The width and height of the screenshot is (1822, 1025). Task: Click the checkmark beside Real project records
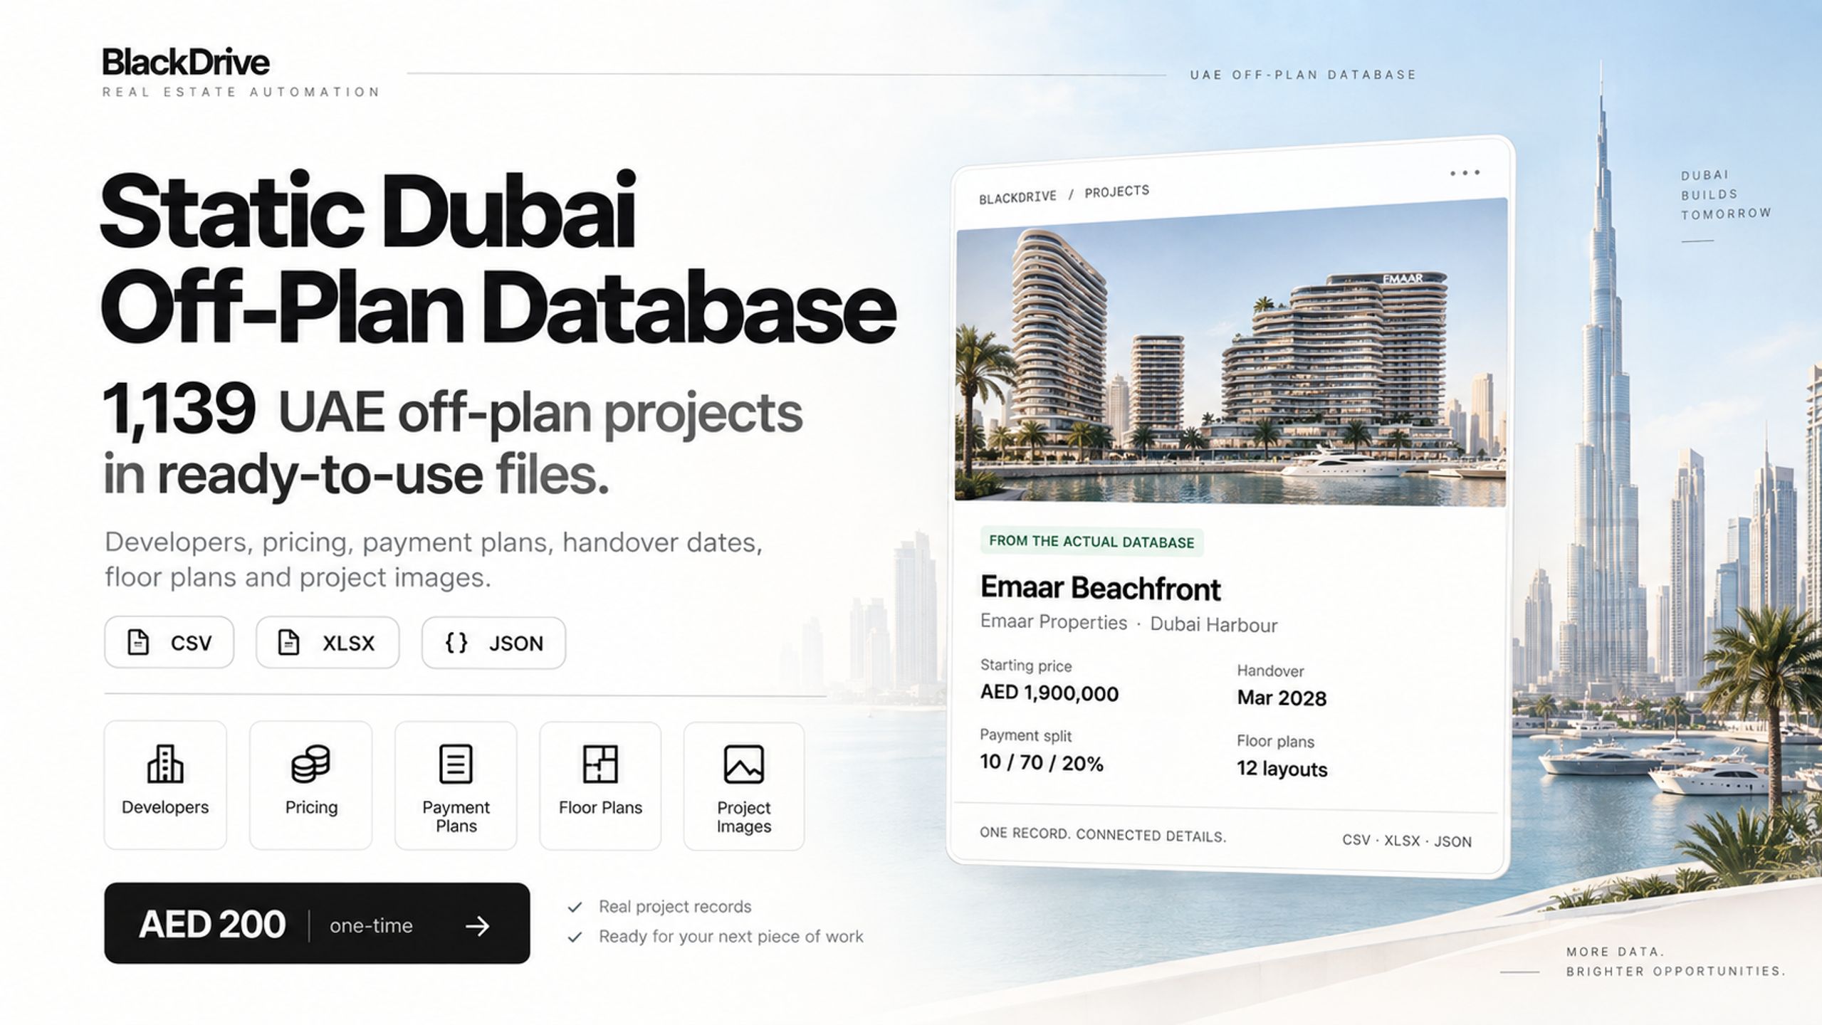click(575, 907)
